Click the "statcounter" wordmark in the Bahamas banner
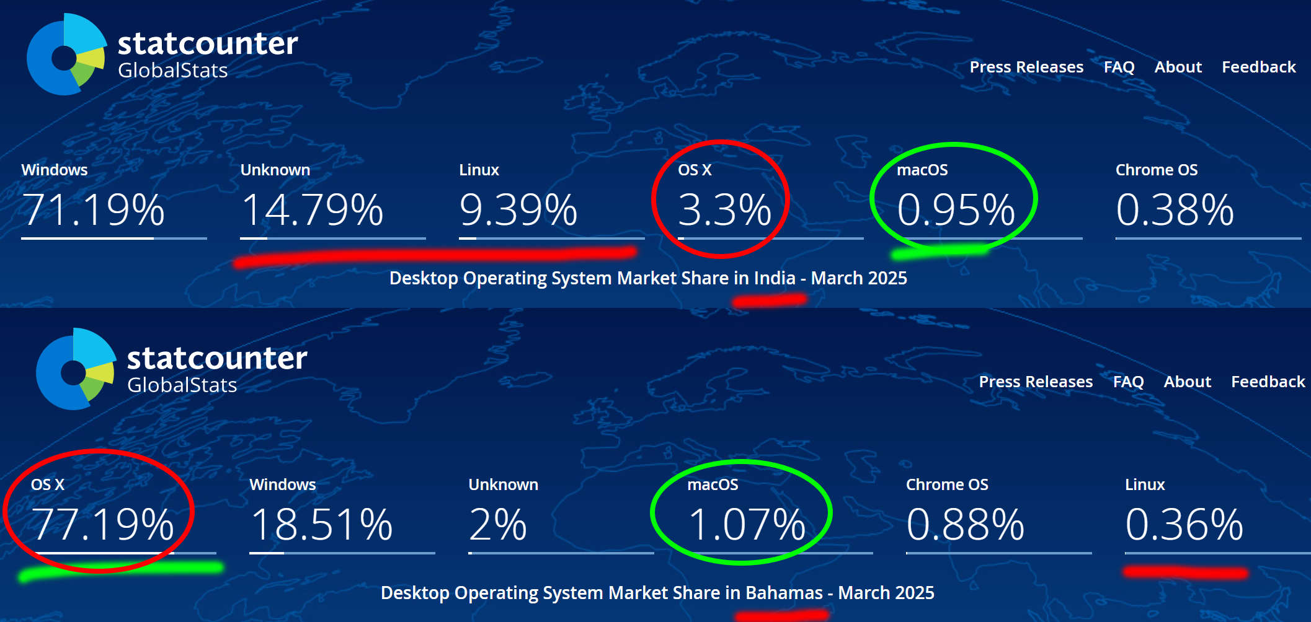This screenshot has width=1311, height=622. tap(217, 357)
